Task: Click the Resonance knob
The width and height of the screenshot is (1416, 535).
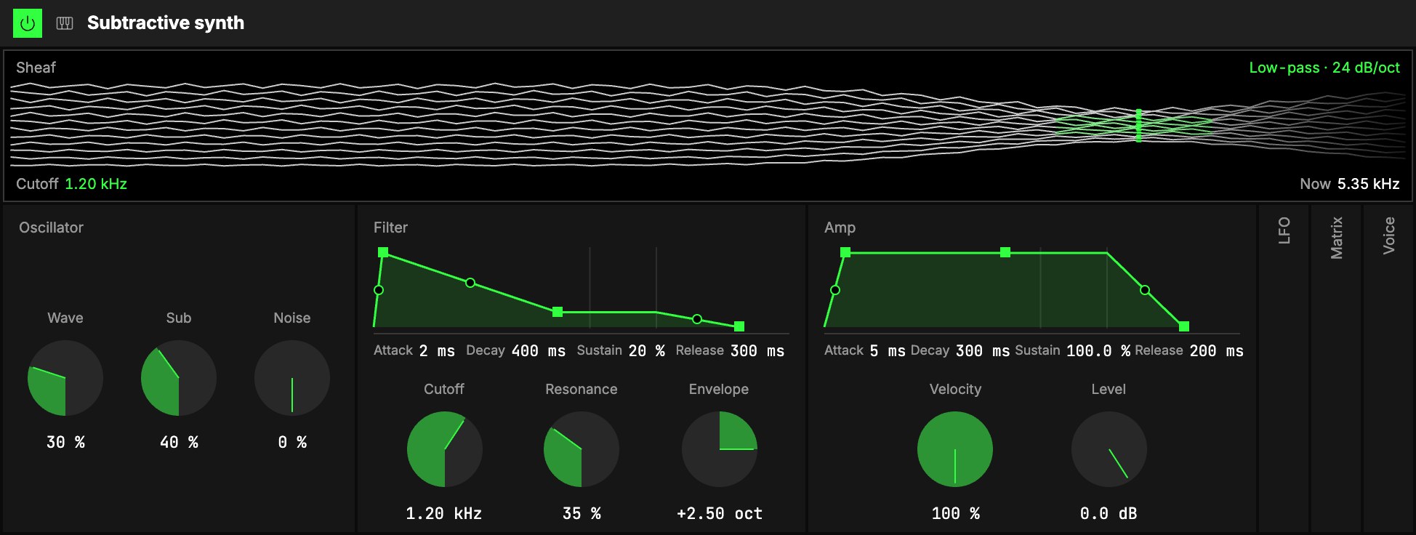Action: tap(582, 449)
